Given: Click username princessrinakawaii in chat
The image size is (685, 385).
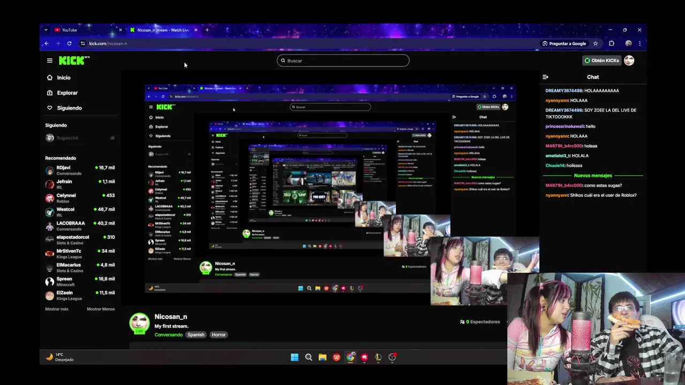Looking at the screenshot, I should coord(565,126).
